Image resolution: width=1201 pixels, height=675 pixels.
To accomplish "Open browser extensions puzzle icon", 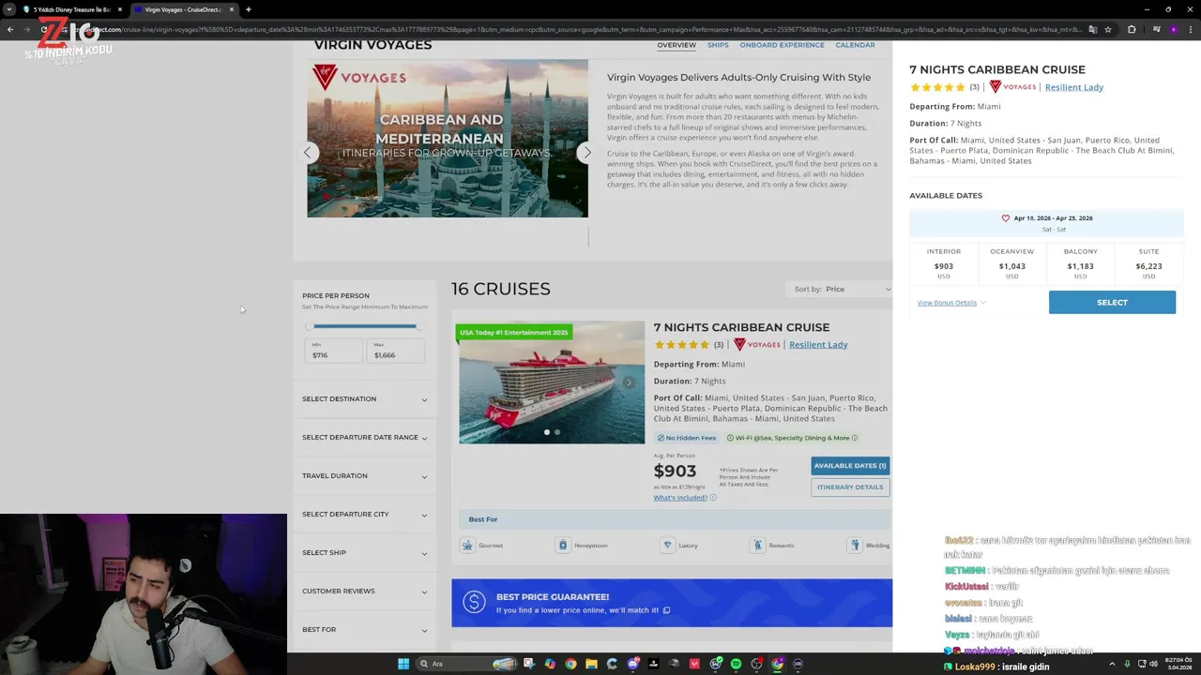I will [x=1132, y=29].
